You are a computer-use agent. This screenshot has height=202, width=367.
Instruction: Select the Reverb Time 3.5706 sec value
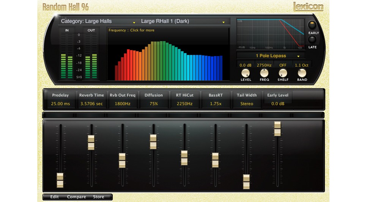click(x=91, y=103)
